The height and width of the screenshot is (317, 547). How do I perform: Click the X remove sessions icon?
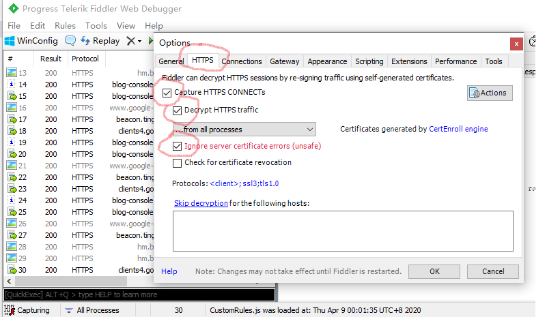(131, 41)
